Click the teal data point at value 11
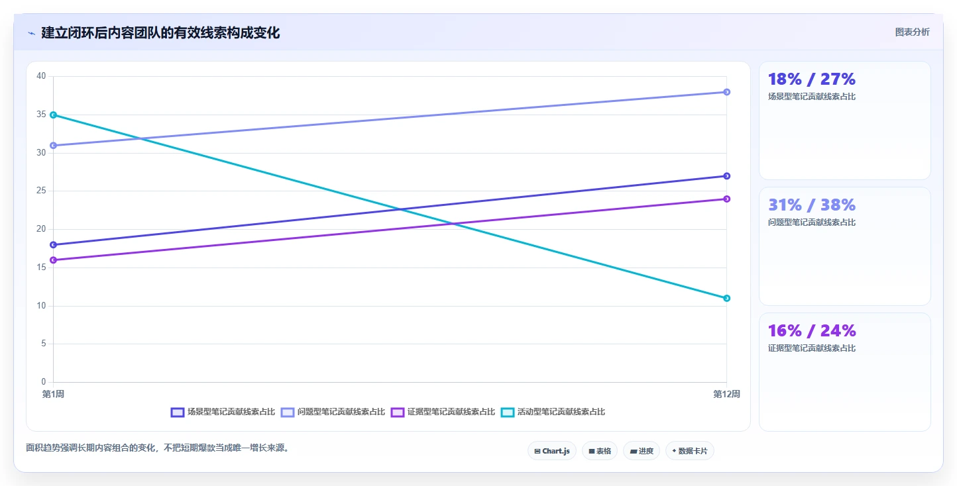The image size is (957, 486). point(727,298)
